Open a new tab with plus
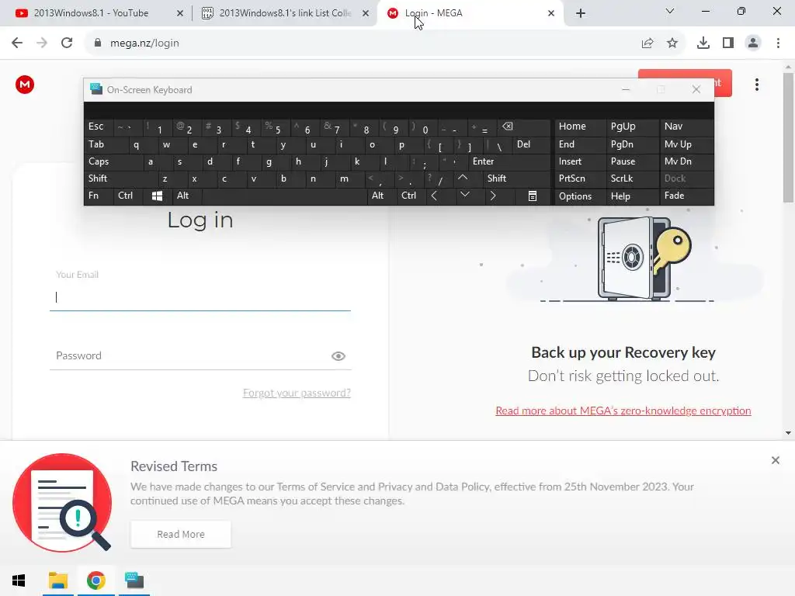Viewport: 795px width, 596px height. tap(581, 13)
